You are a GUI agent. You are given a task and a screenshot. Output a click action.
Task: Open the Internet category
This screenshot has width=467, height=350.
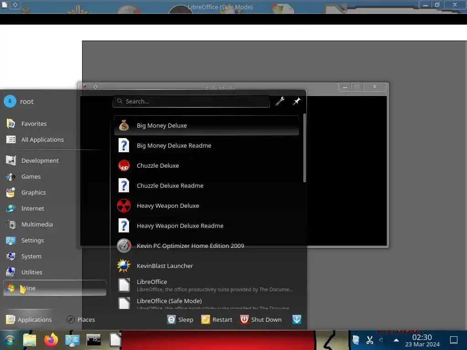pyautogui.click(x=55, y=208)
